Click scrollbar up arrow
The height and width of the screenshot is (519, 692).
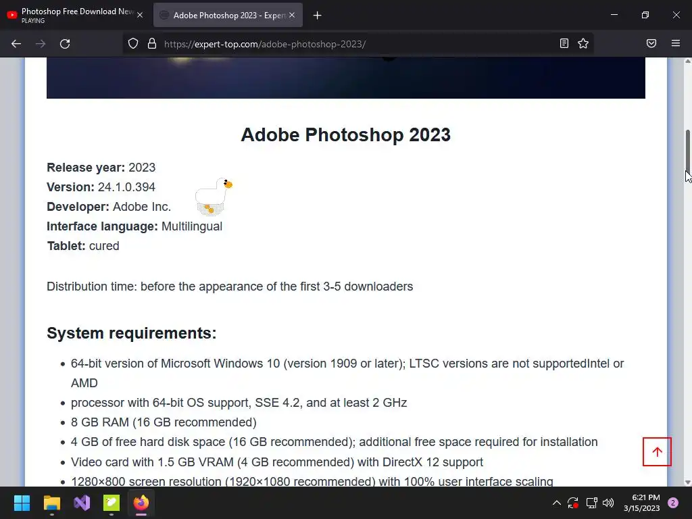[687, 61]
